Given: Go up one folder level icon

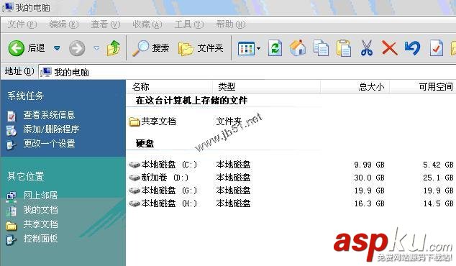Looking at the screenshot, I should point(114,47).
